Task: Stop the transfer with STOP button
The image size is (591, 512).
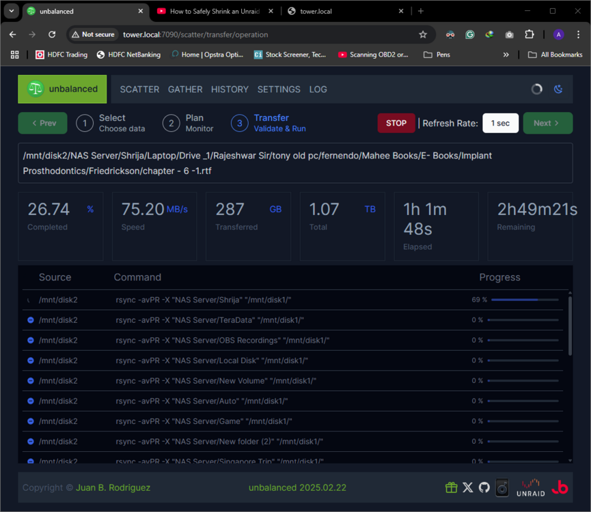Action: 396,123
